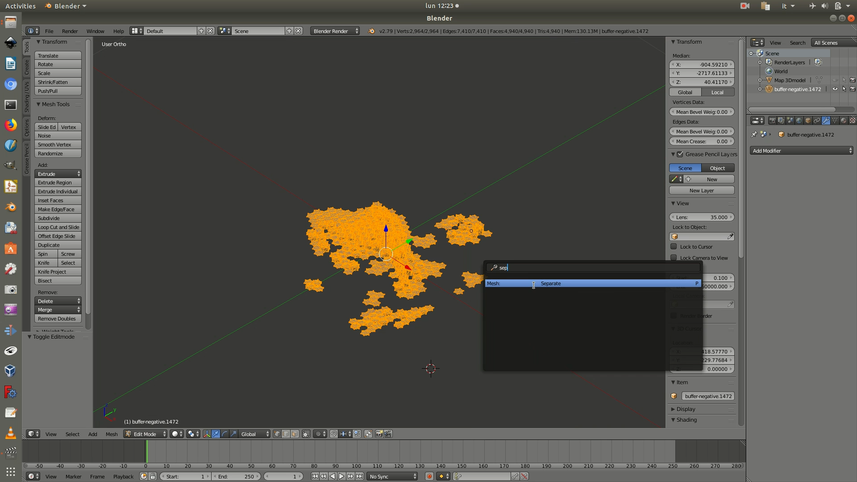
Task: Select Scale manipulator icon
Action: click(x=233, y=434)
